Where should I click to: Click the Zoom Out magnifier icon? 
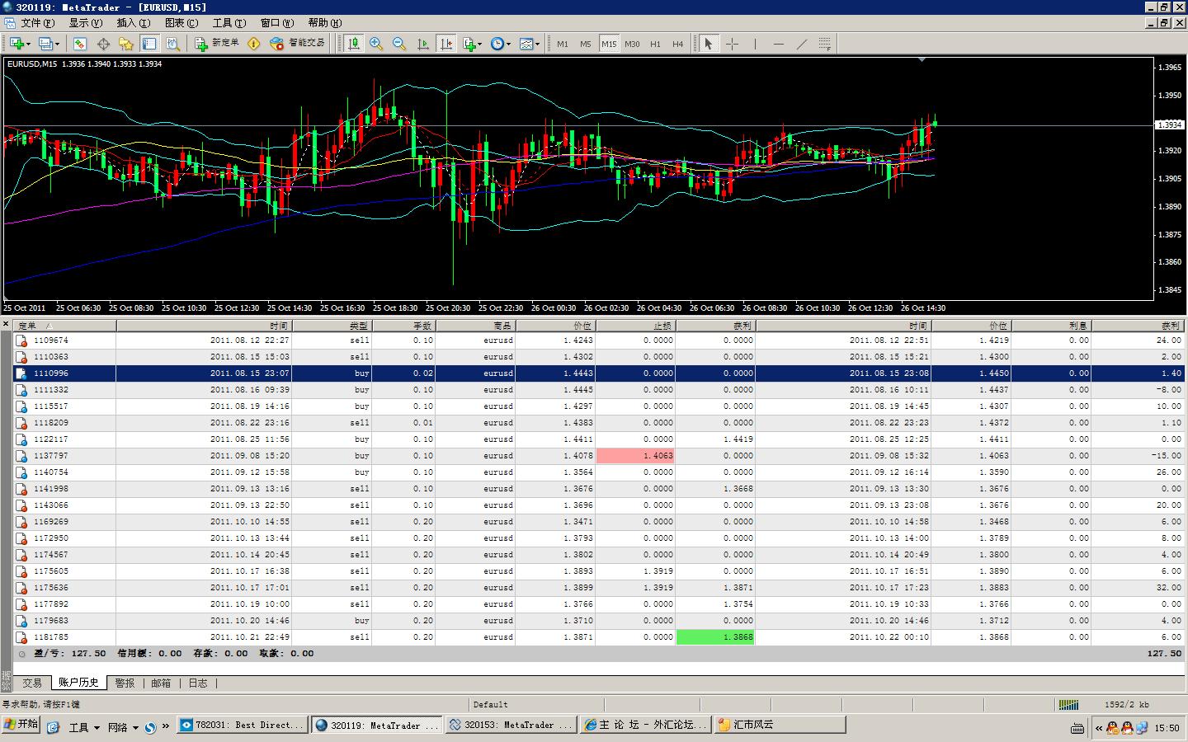tap(399, 44)
